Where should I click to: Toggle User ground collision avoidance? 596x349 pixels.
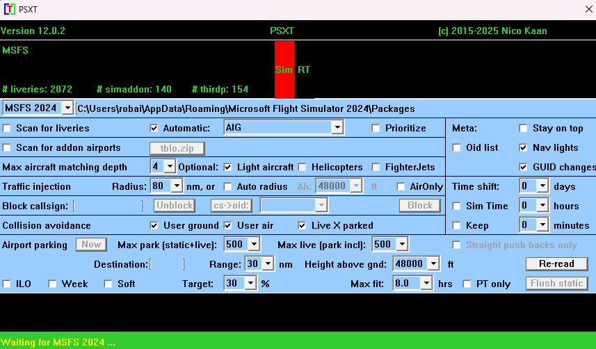154,225
